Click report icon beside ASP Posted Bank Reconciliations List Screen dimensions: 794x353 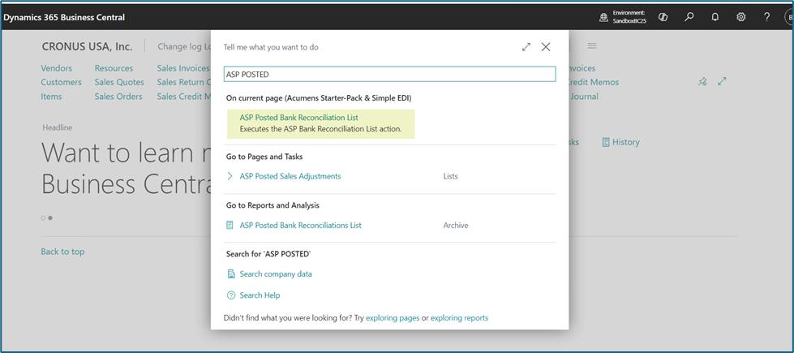230,226
